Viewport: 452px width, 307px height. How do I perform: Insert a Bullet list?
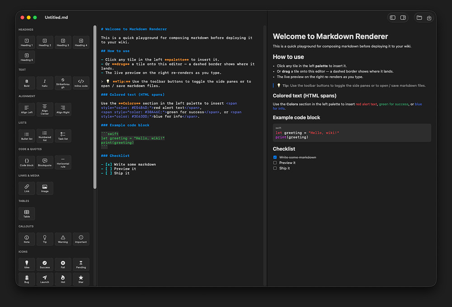click(x=27, y=136)
